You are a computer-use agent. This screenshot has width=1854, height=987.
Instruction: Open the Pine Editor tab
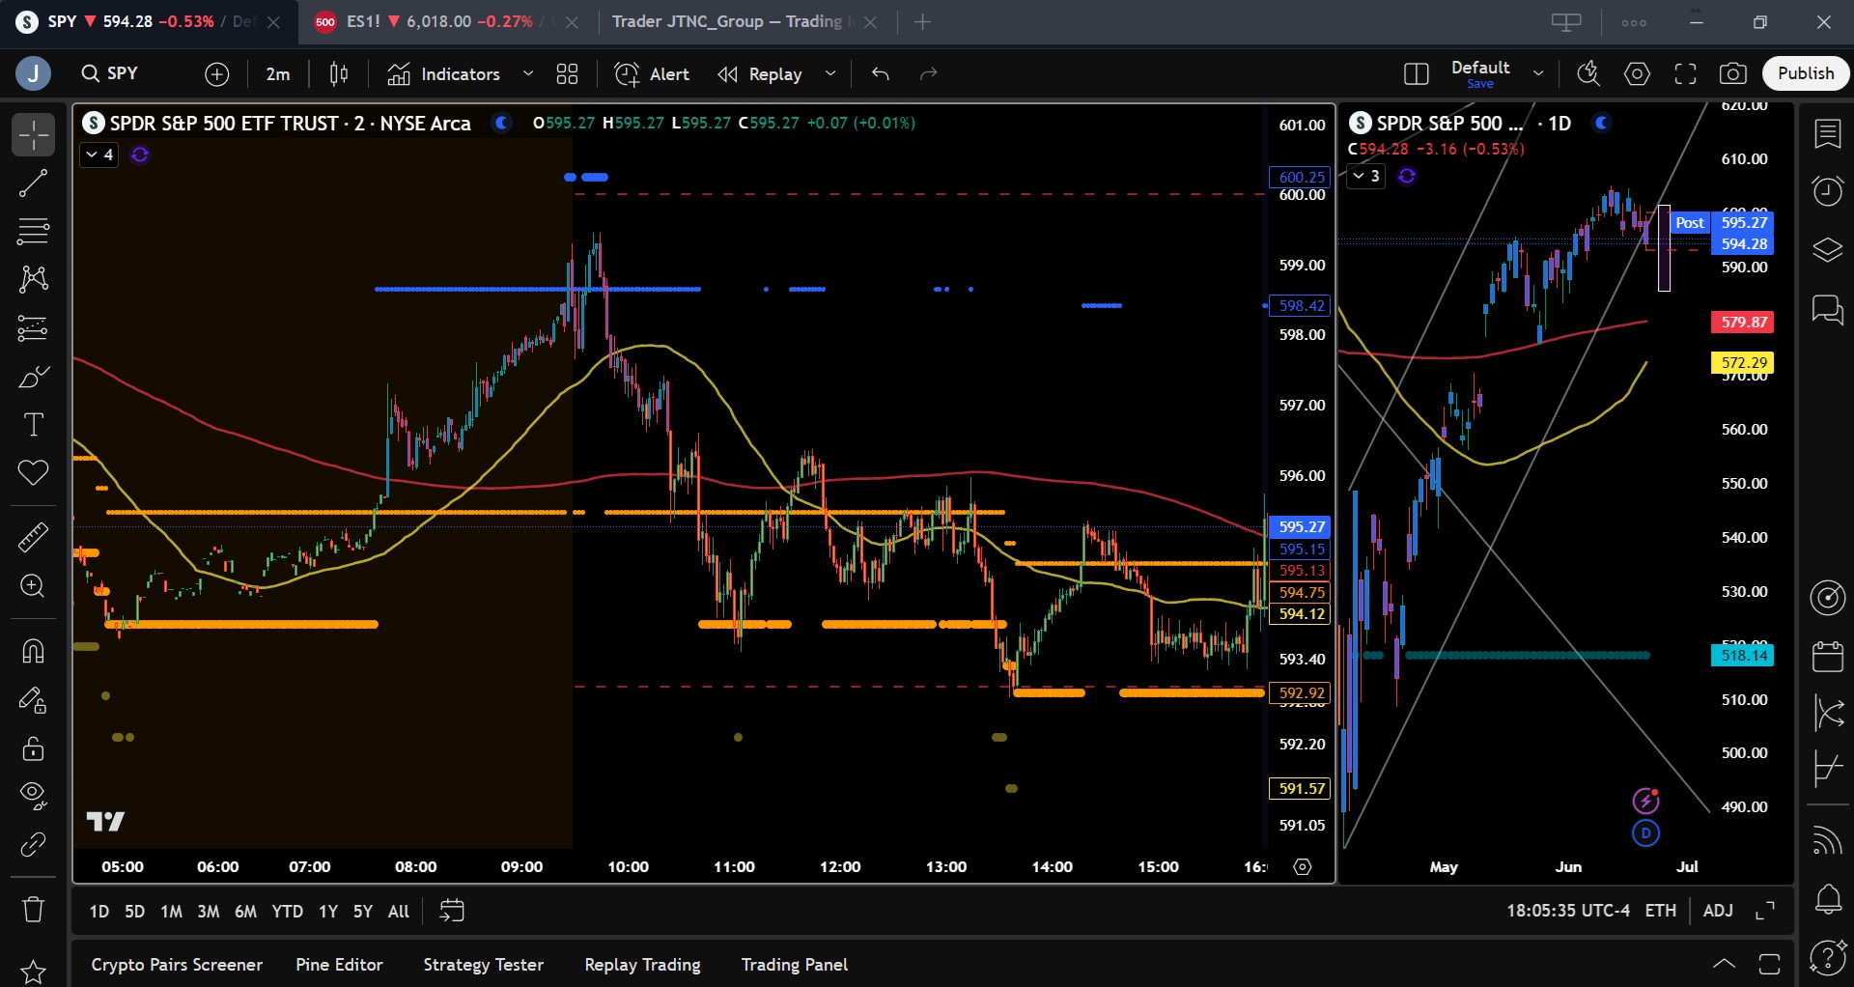339,965
